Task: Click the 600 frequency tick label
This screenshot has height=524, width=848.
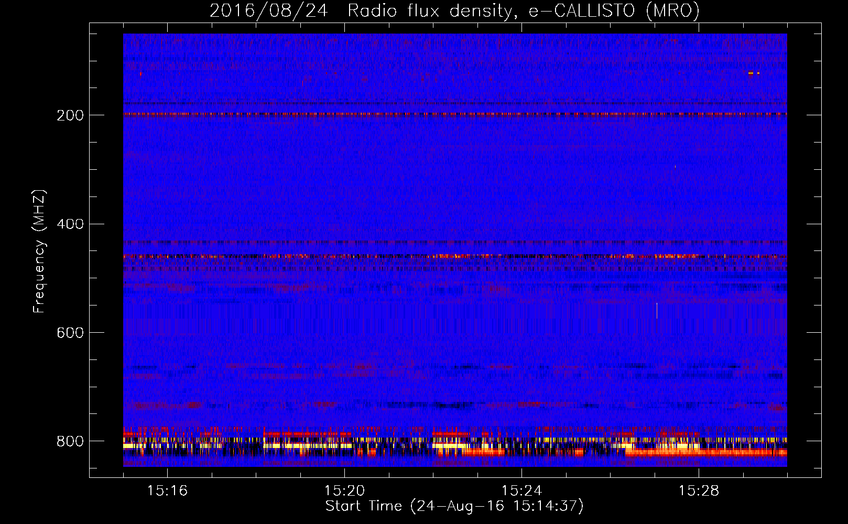Action: (70, 333)
